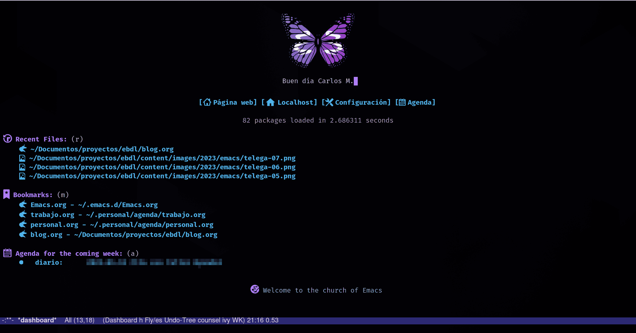Open recent image telega-06.png
Viewport: 636px width, 333px height.
click(162, 167)
